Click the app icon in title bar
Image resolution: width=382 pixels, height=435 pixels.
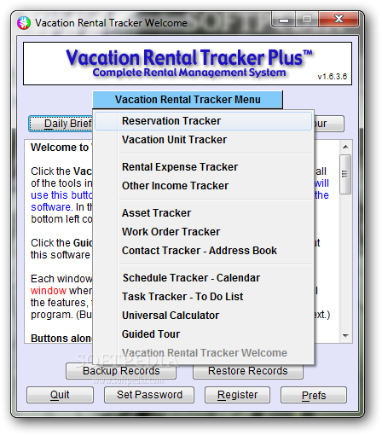point(24,23)
